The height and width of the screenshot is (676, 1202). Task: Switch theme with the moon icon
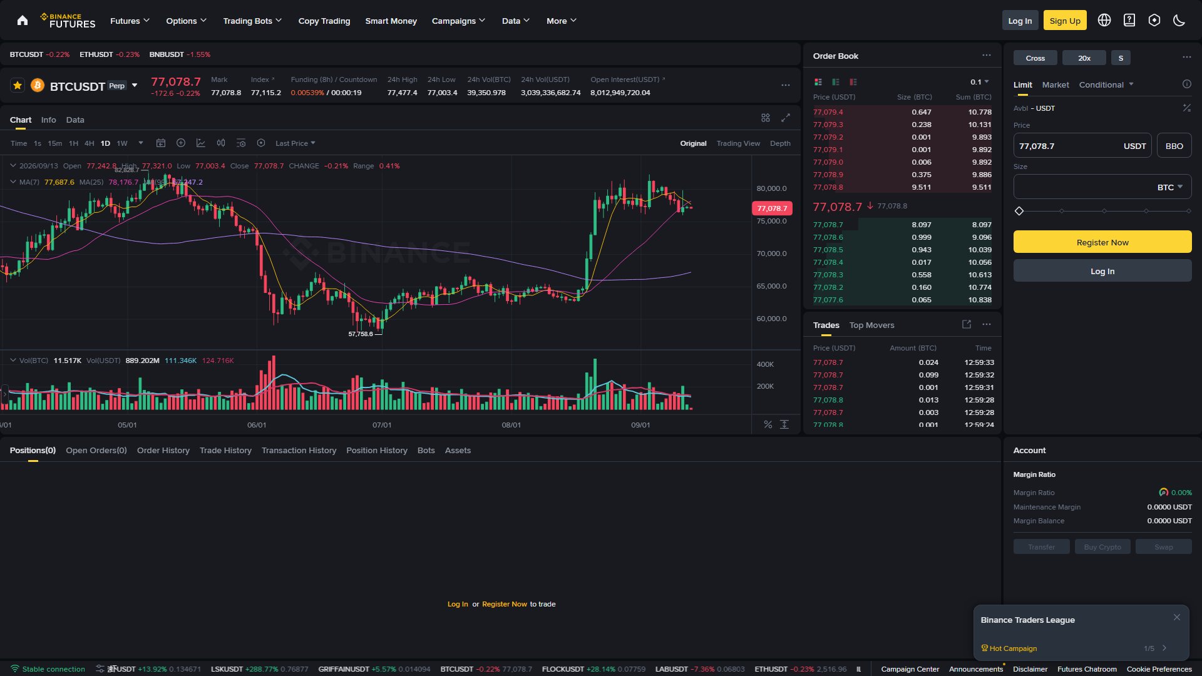pos(1179,21)
